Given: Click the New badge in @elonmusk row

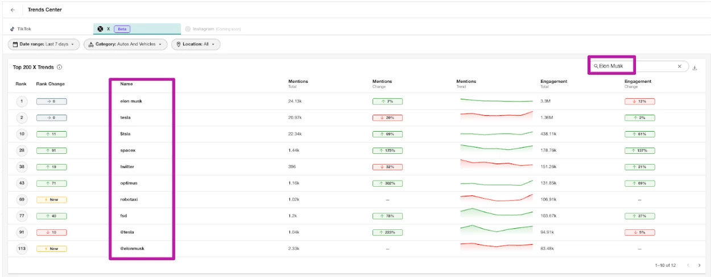Looking at the screenshot, I should [51, 249].
